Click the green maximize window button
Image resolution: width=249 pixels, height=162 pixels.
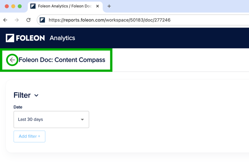pos(20,6)
